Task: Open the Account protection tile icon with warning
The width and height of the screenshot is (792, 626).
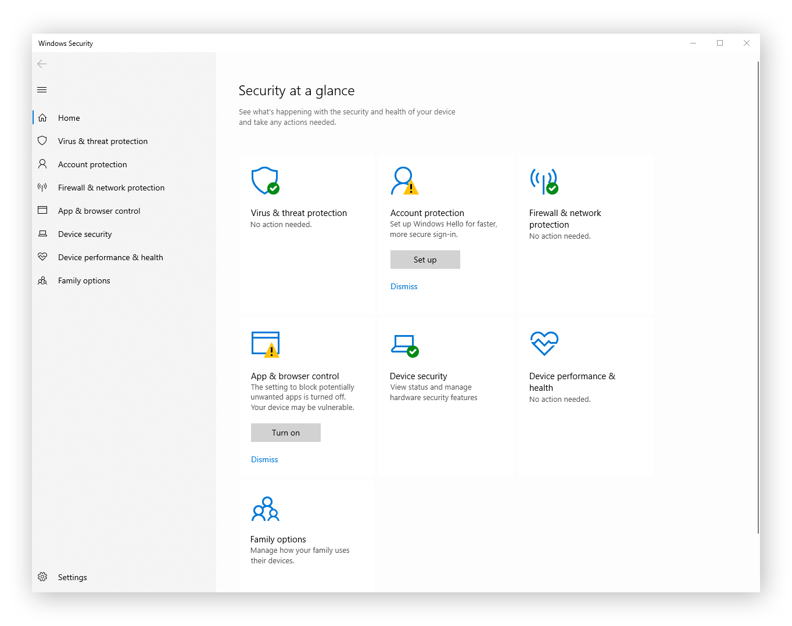Action: pyautogui.click(x=404, y=181)
